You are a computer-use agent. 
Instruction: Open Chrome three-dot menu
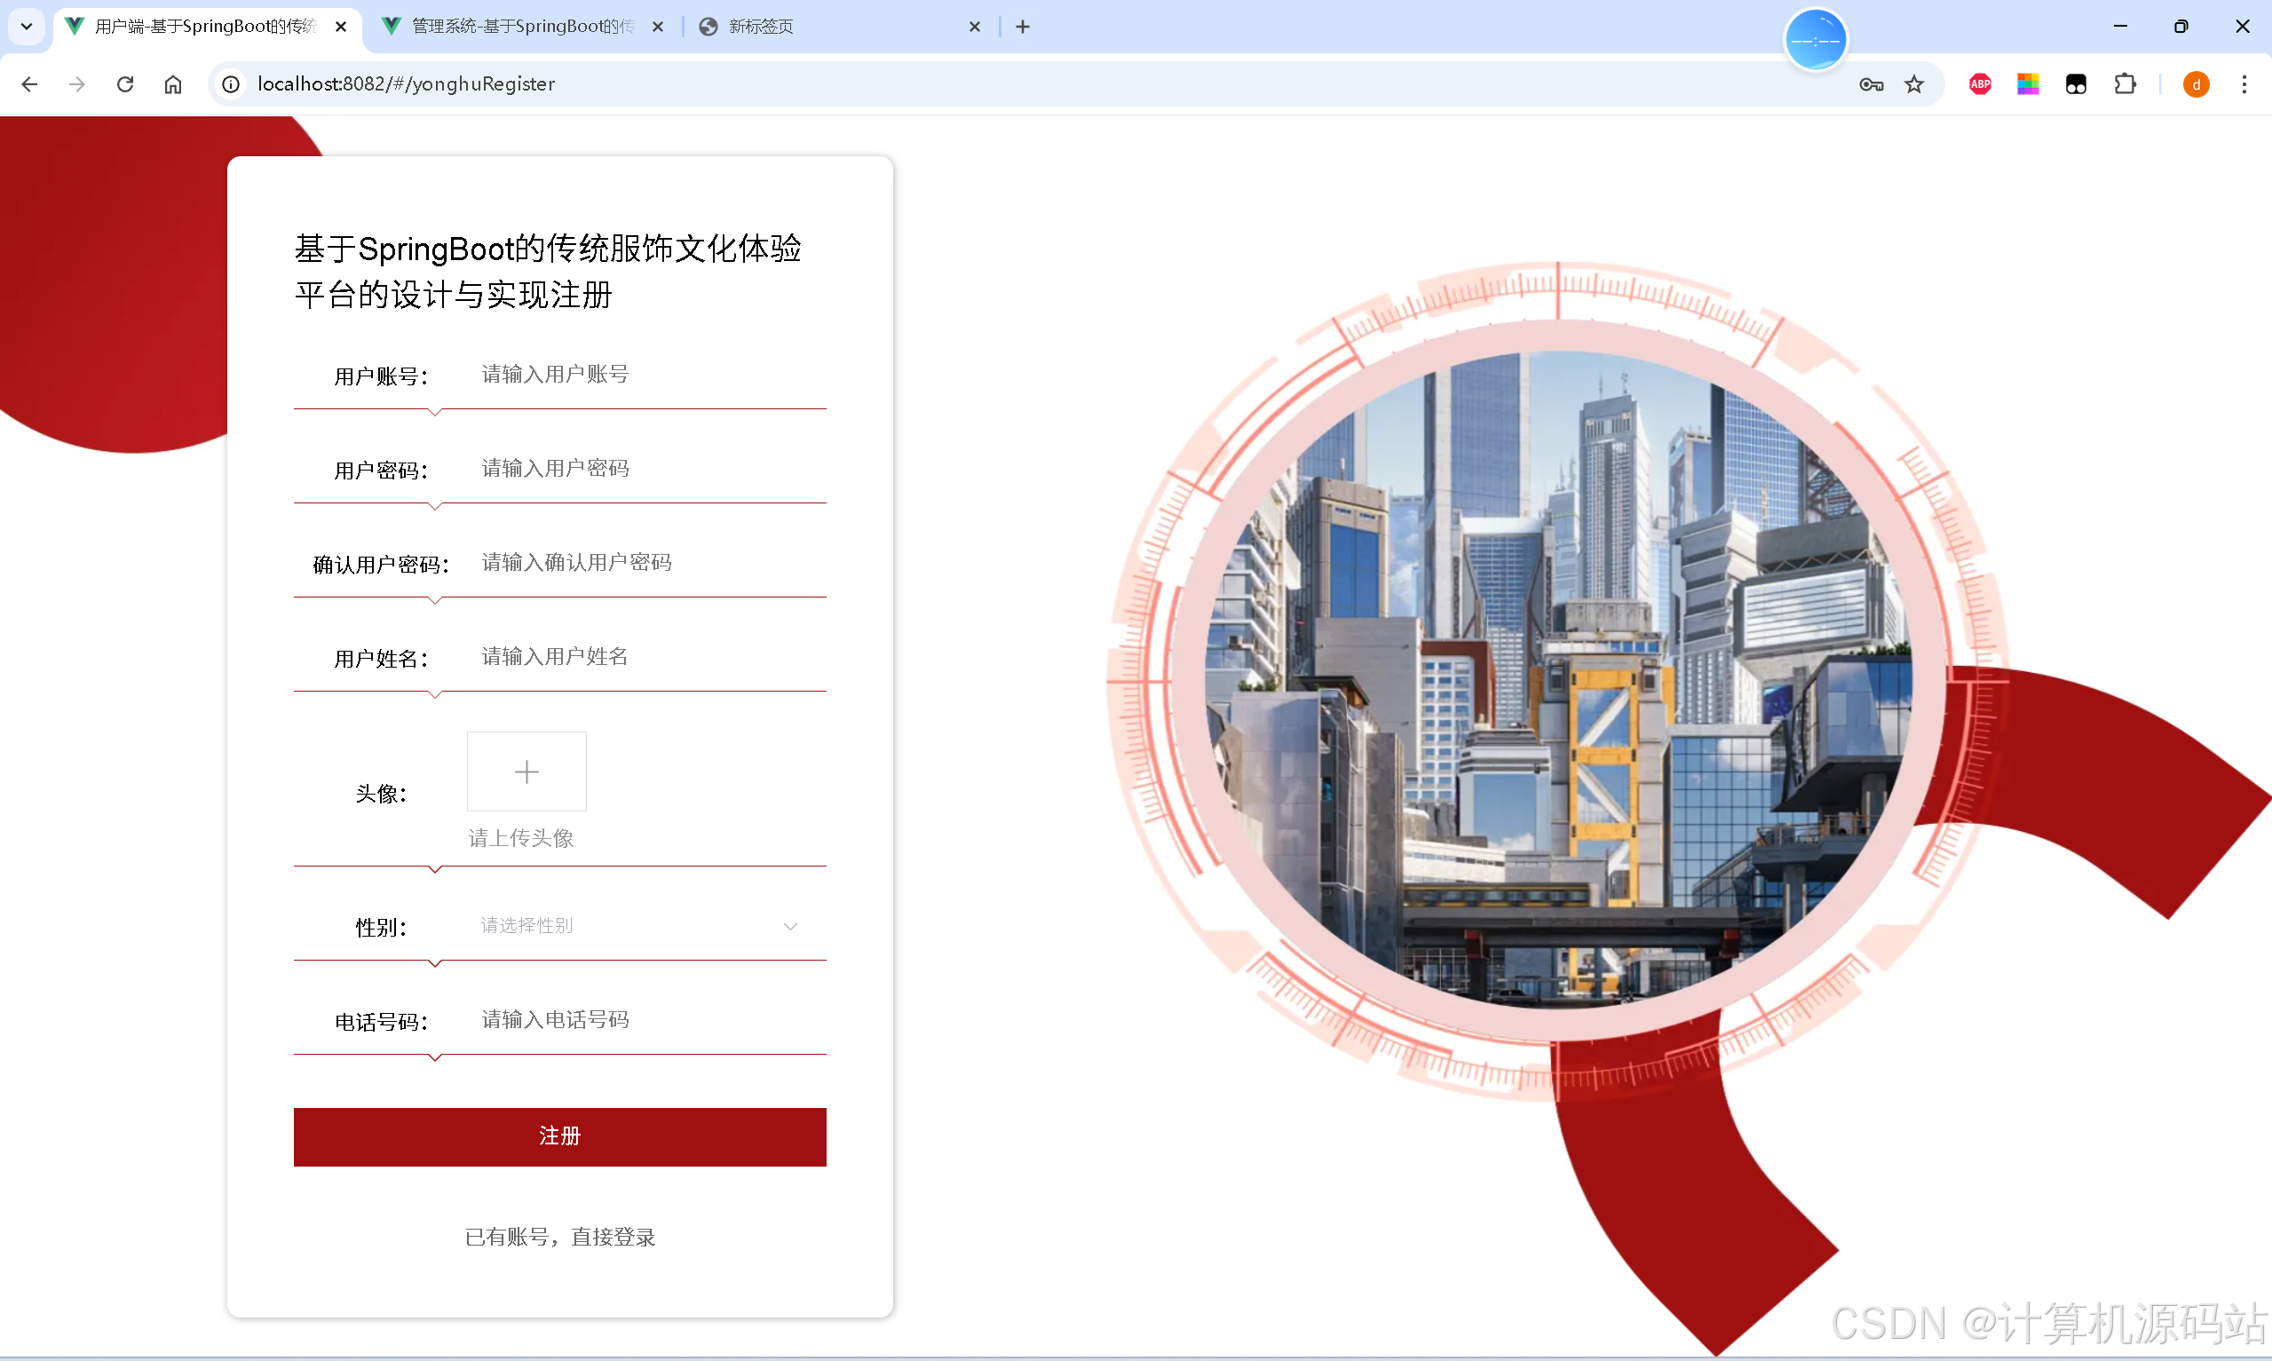[x=2244, y=84]
